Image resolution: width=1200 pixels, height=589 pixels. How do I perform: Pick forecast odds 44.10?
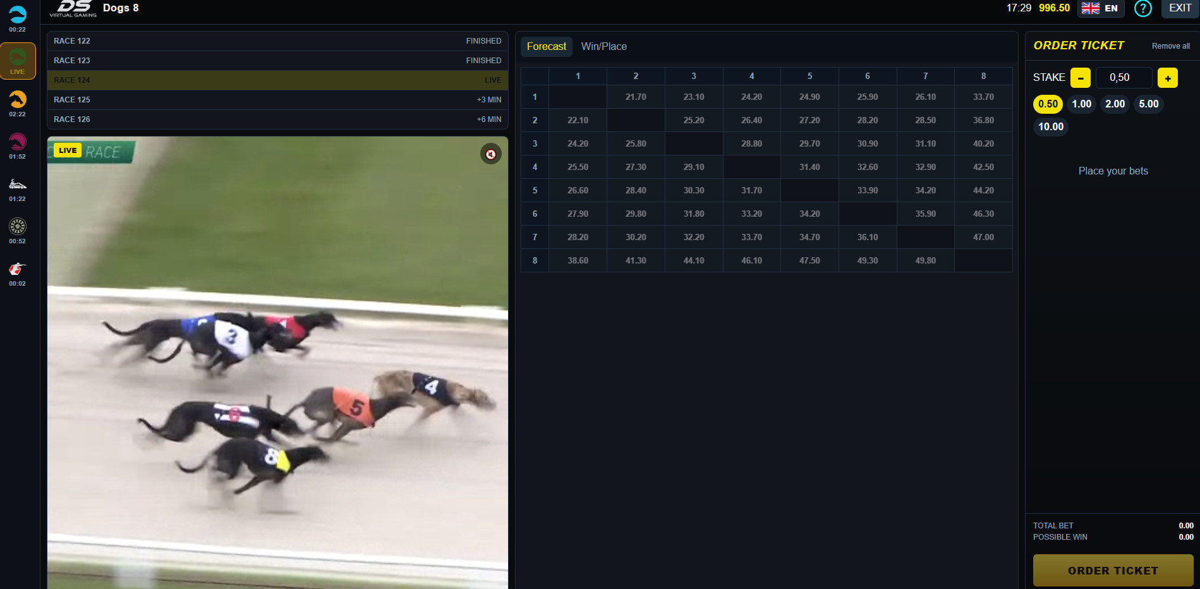[x=694, y=261]
